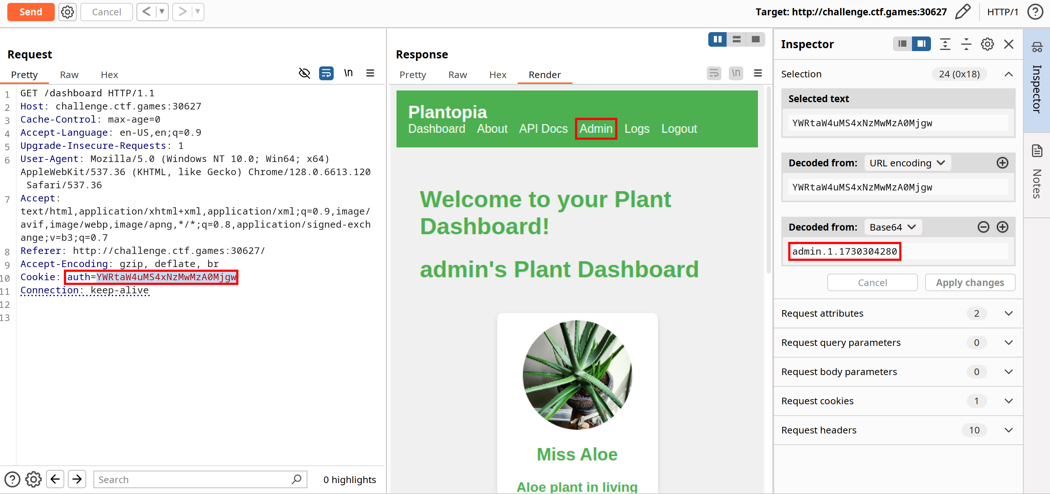Open the Base64 decoding dropdown

[x=892, y=227]
